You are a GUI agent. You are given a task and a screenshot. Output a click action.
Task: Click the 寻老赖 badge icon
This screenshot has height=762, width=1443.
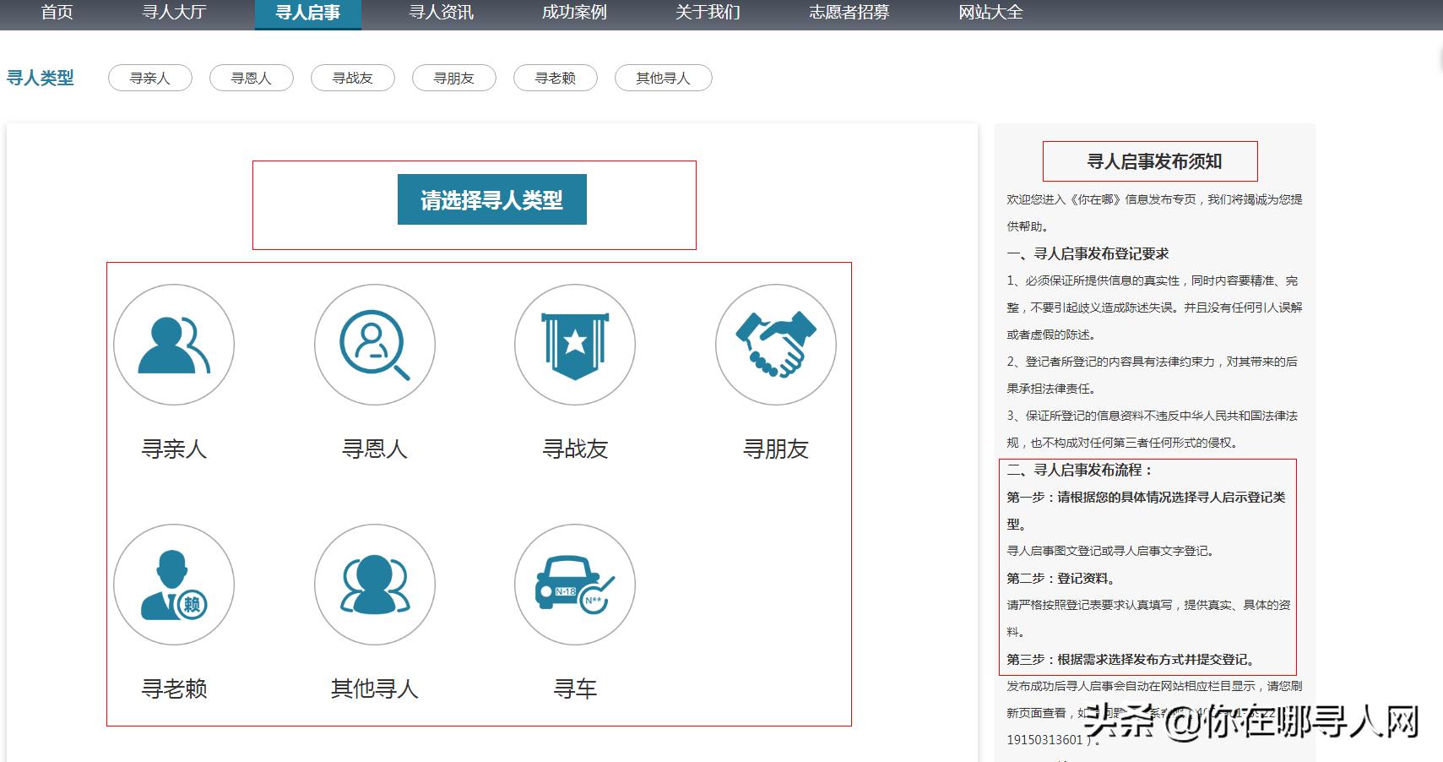[173, 584]
